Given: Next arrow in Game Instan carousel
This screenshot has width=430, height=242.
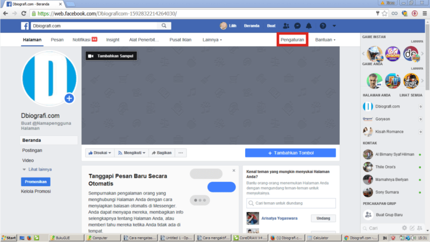Looking at the screenshot, I should pos(422,53).
